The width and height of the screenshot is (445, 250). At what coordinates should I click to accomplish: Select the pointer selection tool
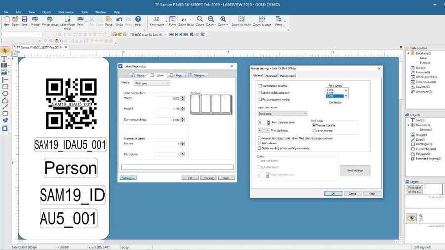tap(5, 51)
